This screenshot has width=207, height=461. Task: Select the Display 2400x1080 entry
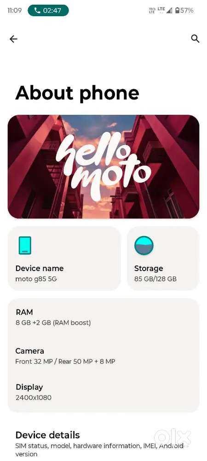(103, 392)
